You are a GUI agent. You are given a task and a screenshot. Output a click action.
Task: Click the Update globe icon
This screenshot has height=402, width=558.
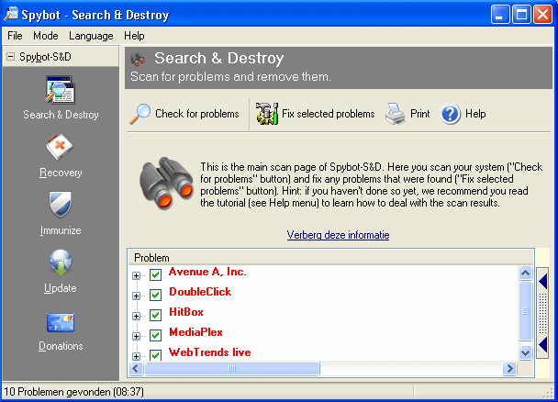pos(61,262)
